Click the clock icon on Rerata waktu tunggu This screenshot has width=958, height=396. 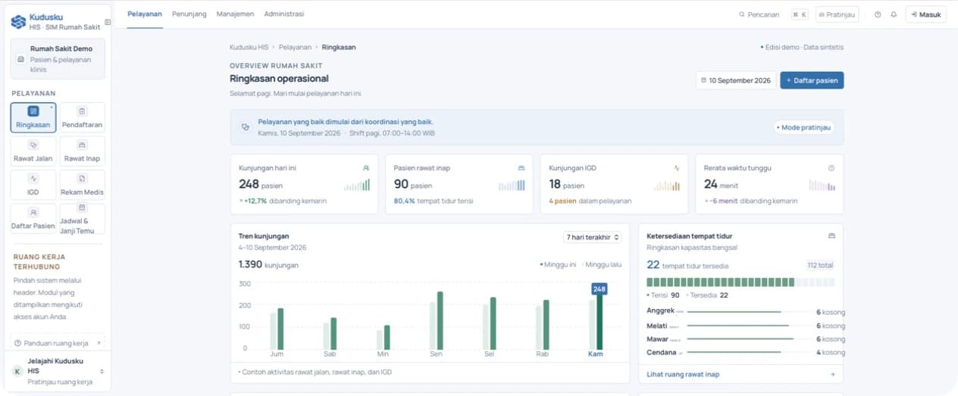[x=831, y=168]
